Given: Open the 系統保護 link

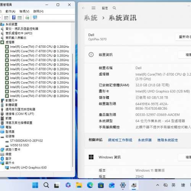Looking at the screenshot, I should [x=145, y=140].
